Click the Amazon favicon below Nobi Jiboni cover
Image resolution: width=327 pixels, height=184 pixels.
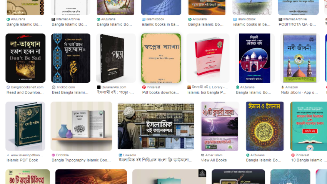pos(283,87)
